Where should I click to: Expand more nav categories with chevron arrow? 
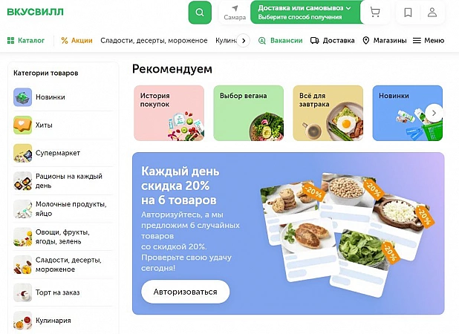(x=244, y=41)
